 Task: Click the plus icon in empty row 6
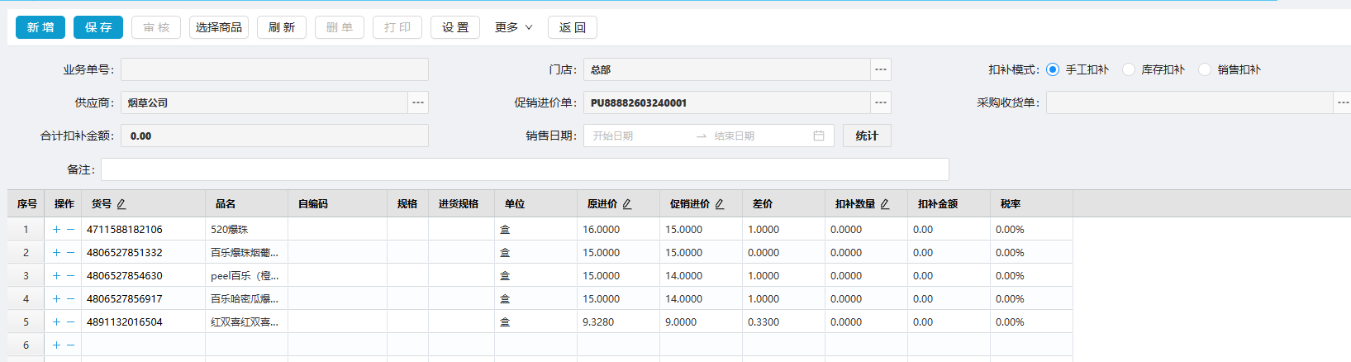(56, 345)
